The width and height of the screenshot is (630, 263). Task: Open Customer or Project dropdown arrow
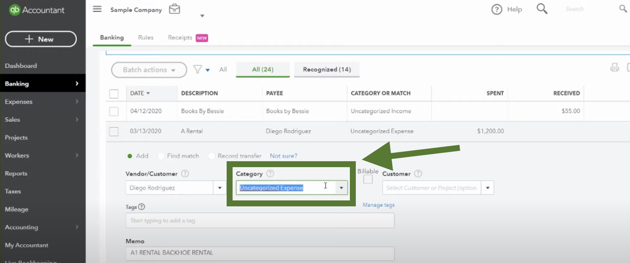click(488, 188)
